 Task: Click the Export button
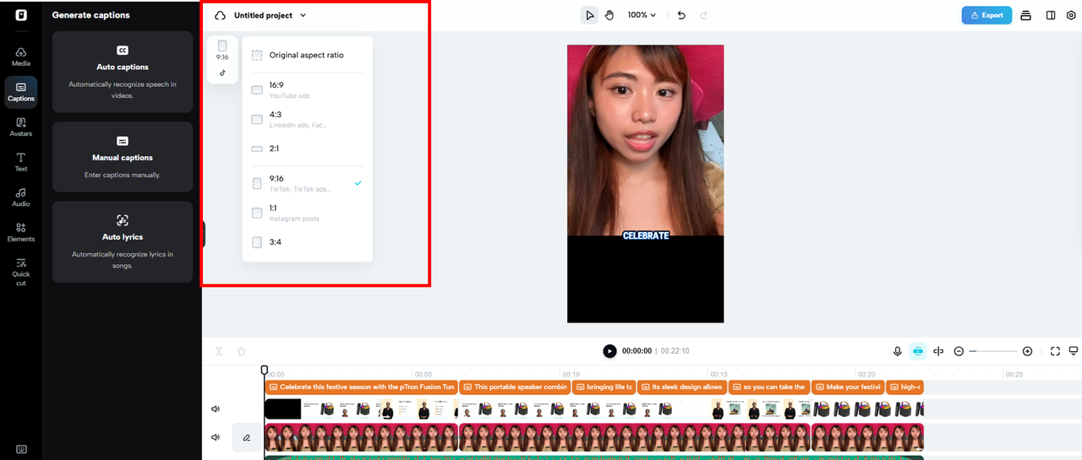pos(986,15)
